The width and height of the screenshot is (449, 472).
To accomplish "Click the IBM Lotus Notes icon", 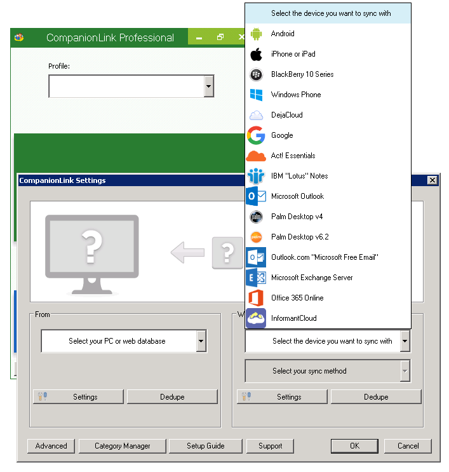I will coord(256,176).
